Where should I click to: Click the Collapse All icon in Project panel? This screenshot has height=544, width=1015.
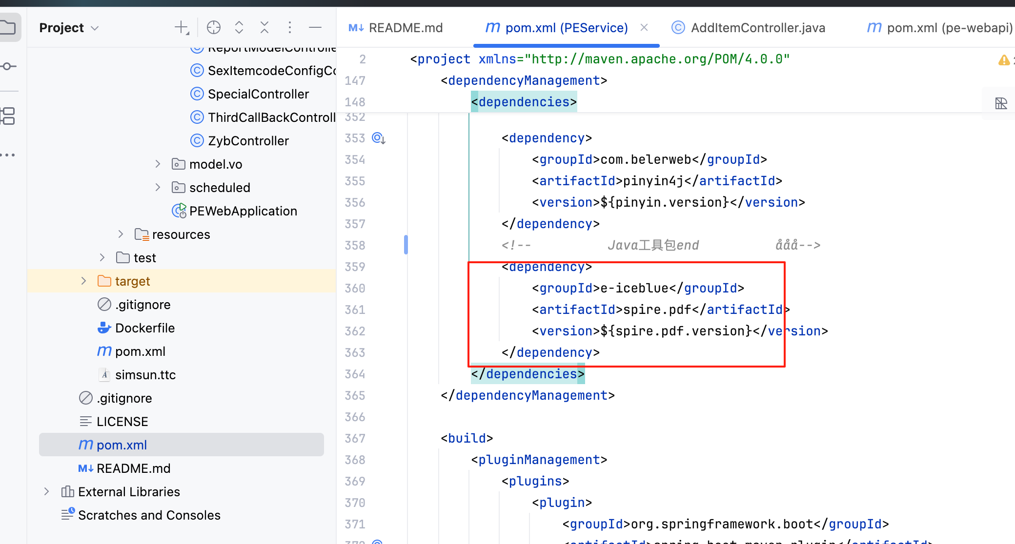point(264,28)
